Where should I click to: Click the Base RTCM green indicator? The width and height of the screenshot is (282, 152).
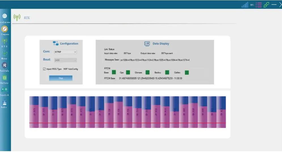[x=114, y=72]
